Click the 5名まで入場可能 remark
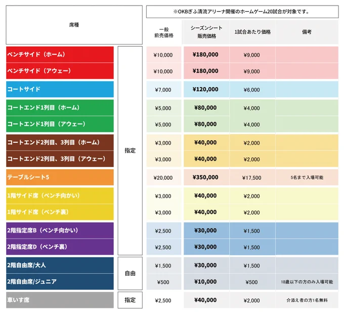This screenshot has width=344, height=313. click(307, 177)
